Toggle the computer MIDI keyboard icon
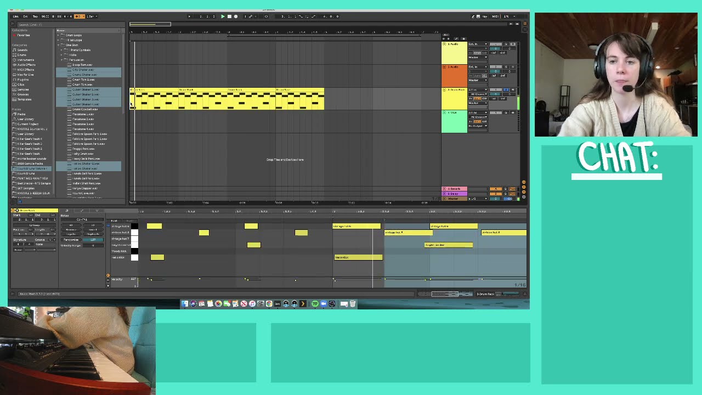The height and width of the screenshot is (395, 702). click(478, 16)
